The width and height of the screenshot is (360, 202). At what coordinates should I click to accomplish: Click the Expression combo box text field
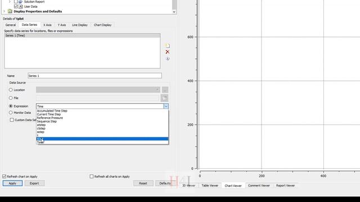100,106
